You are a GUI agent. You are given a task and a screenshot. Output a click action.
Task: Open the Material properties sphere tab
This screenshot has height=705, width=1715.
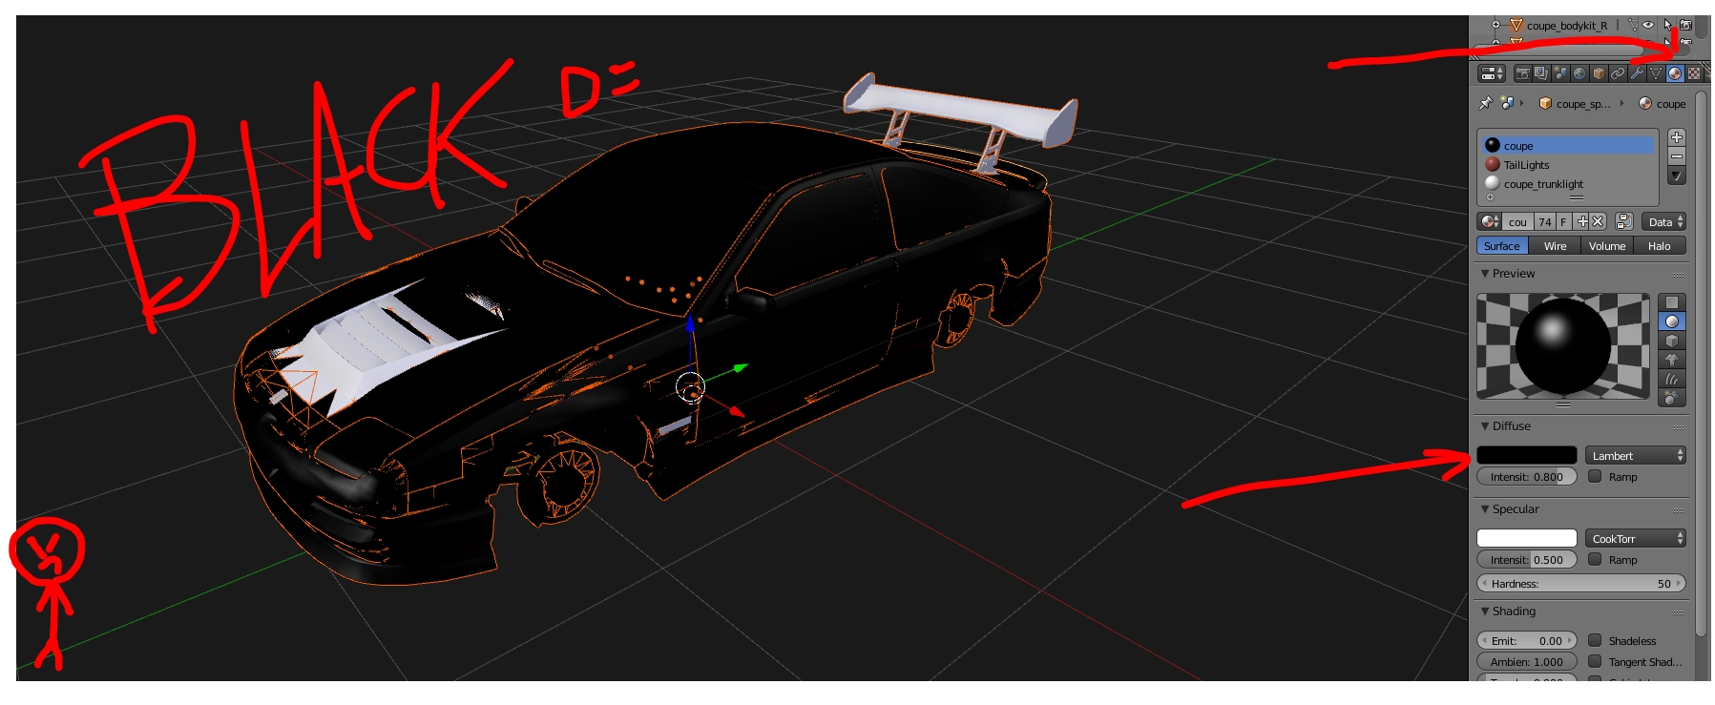pyautogui.click(x=1675, y=73)
